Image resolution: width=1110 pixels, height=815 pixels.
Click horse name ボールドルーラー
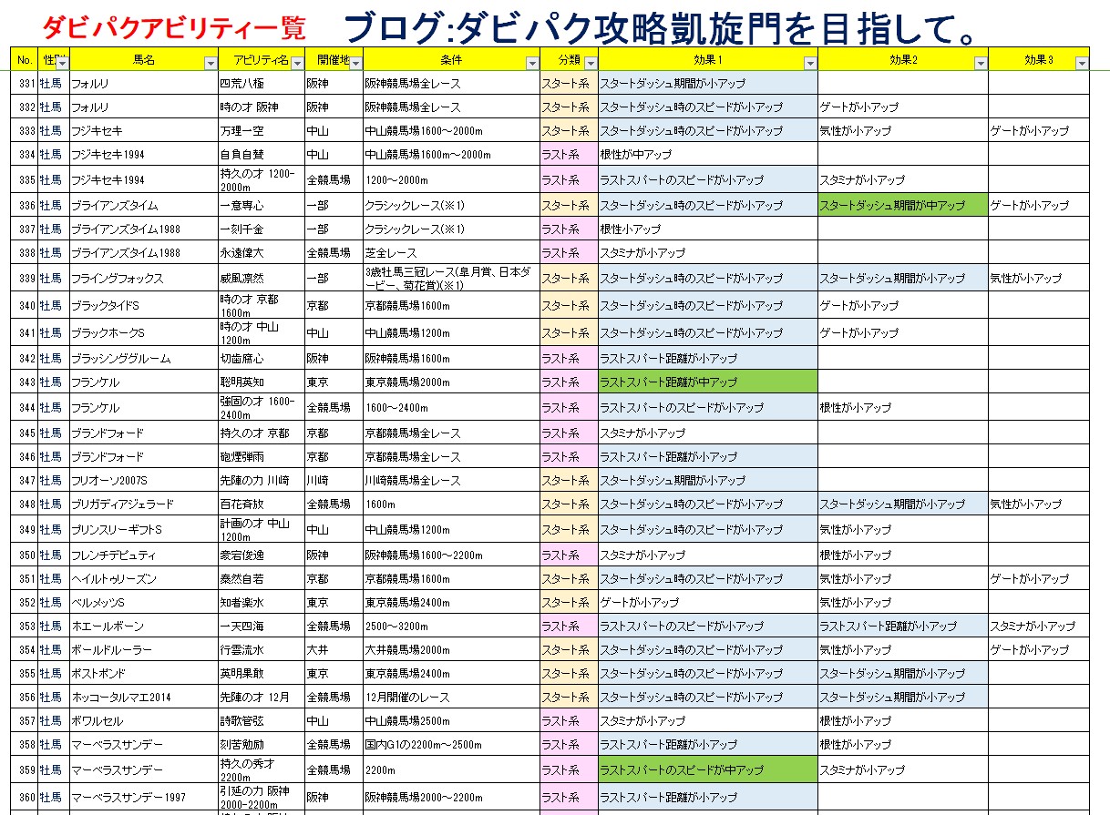(x=112, y=649)
